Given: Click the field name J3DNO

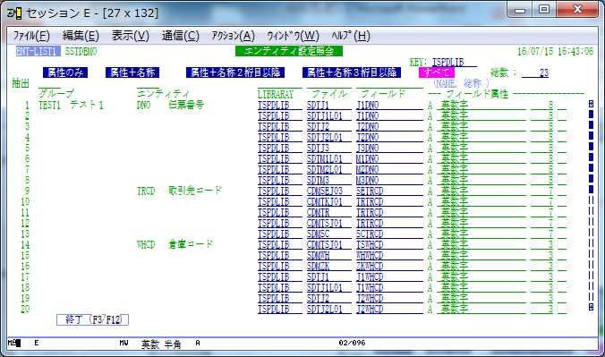Looking at the screenshot, I should [389, 149].
